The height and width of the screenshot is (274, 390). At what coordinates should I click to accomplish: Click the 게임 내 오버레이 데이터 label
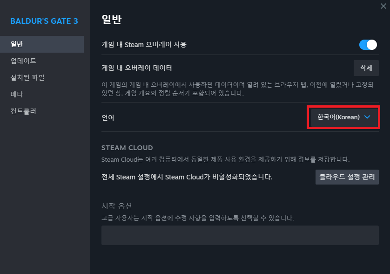tap(137, 68)
